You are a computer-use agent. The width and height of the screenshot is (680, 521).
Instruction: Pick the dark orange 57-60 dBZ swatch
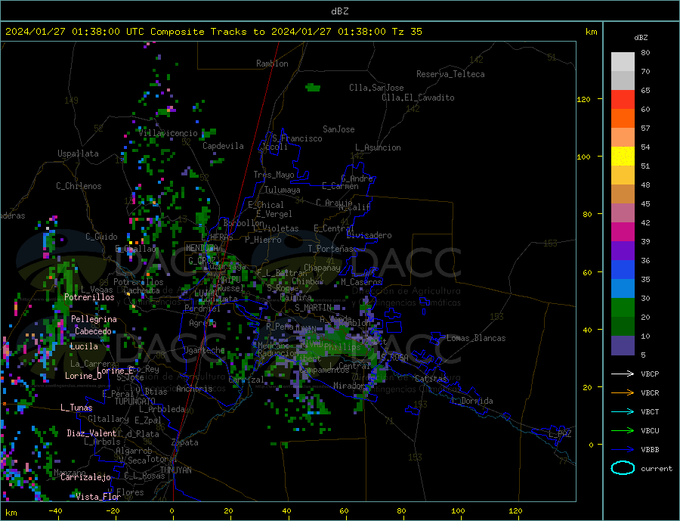[623, 119]
